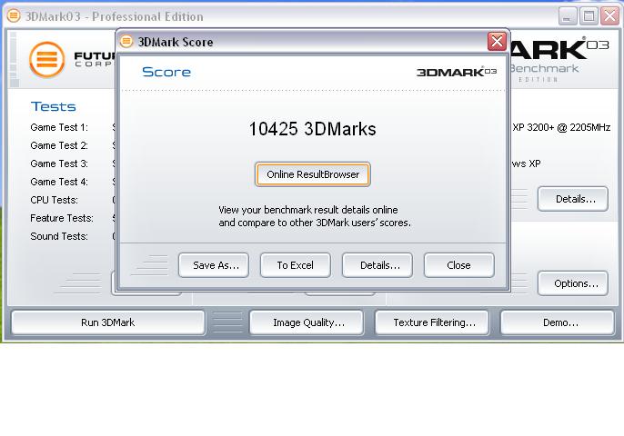Close the 3DMark03 main window
The image size is (624, 436).
609,16
